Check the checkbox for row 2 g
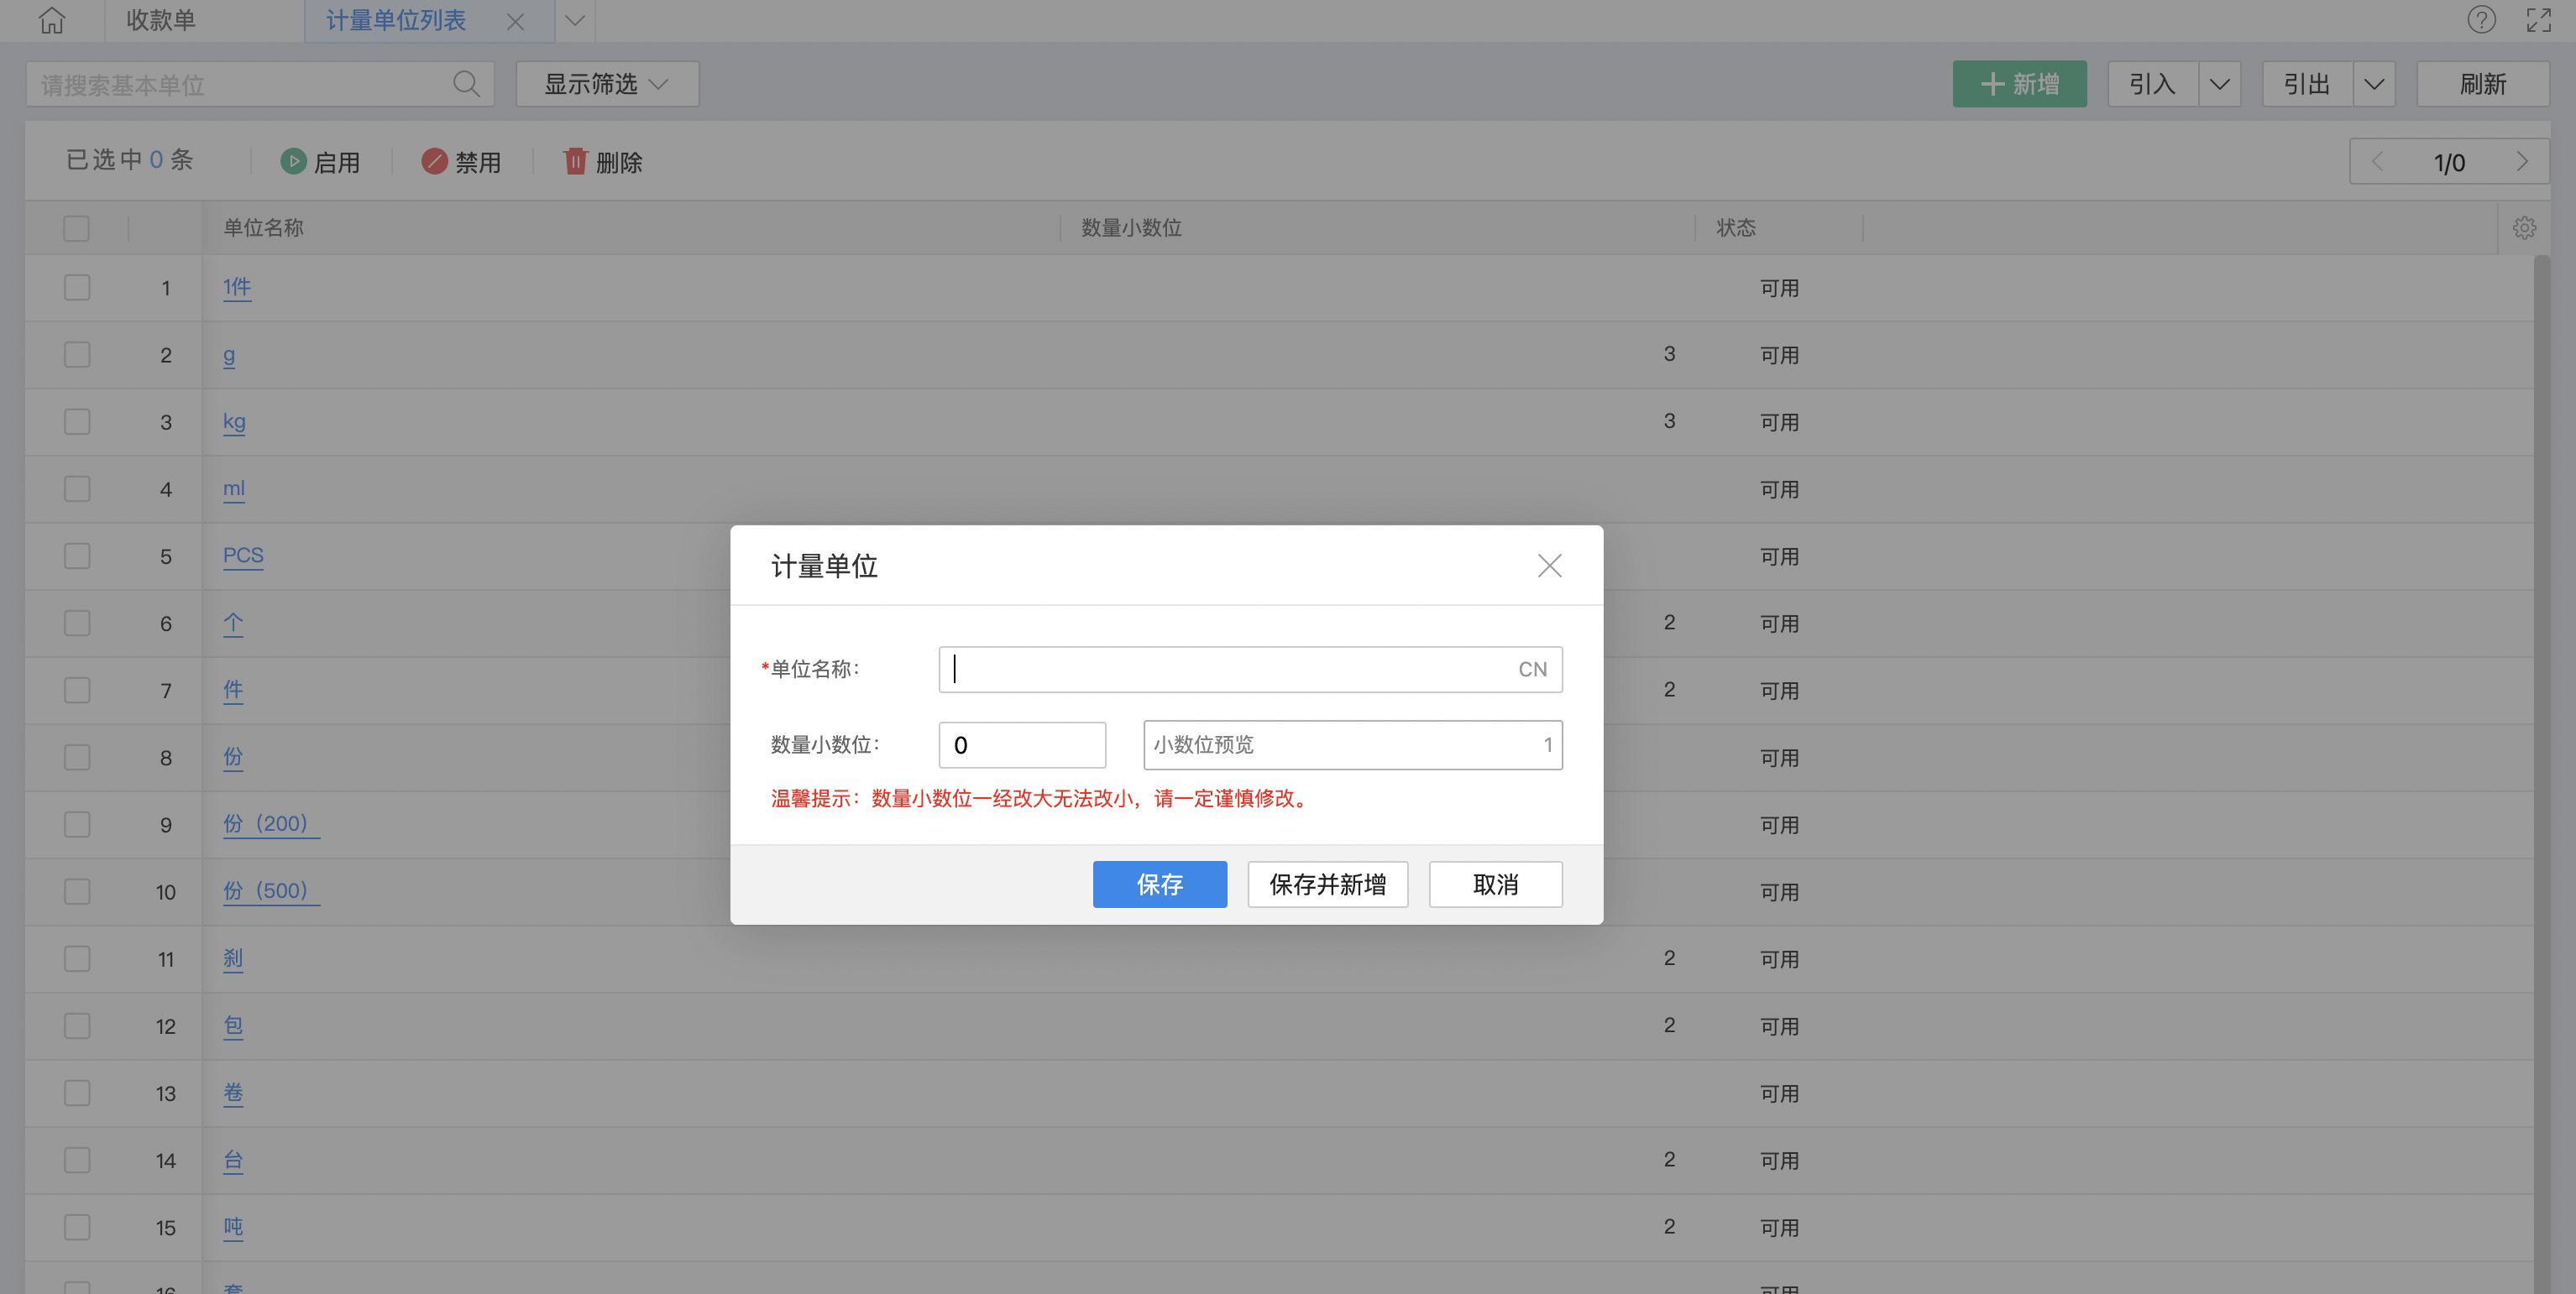The height and width of the screenshot is (1294, 2576). 77,355
